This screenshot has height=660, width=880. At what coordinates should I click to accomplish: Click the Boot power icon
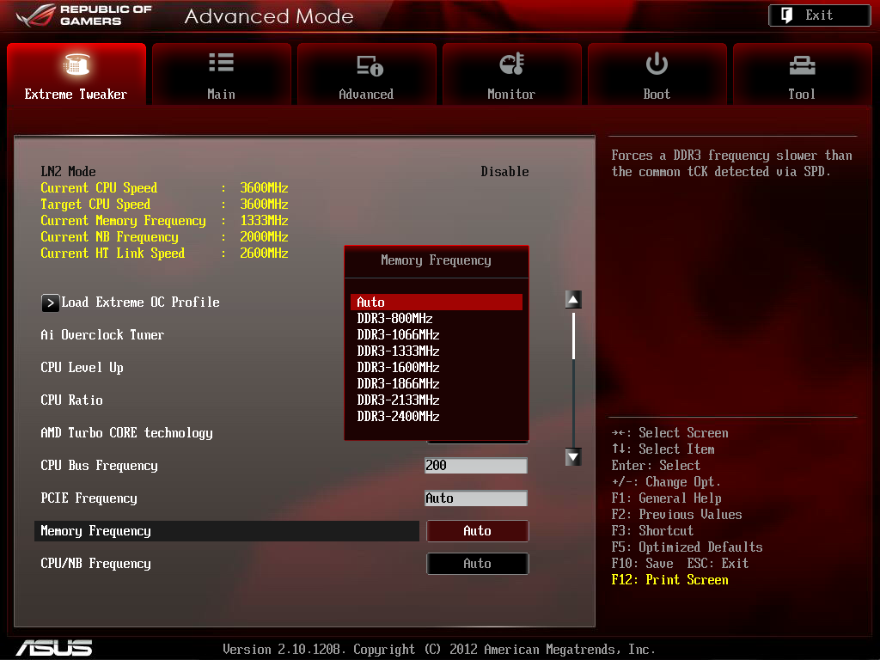(x=657, y=64)
